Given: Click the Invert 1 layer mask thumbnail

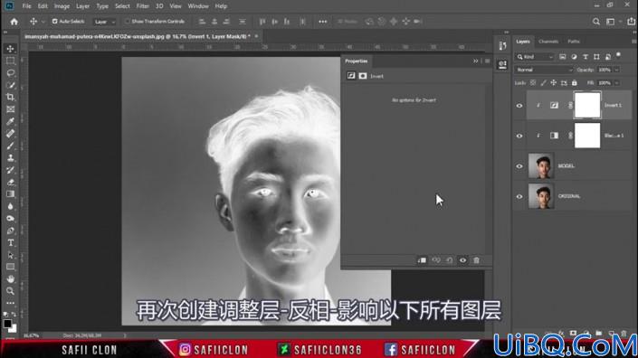Looking at the screenshot, I should point(587,105).
